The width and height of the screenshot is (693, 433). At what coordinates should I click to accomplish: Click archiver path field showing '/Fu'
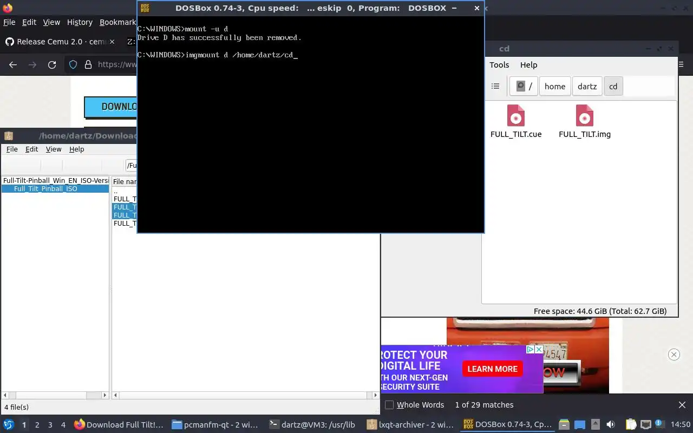[132, 165]
